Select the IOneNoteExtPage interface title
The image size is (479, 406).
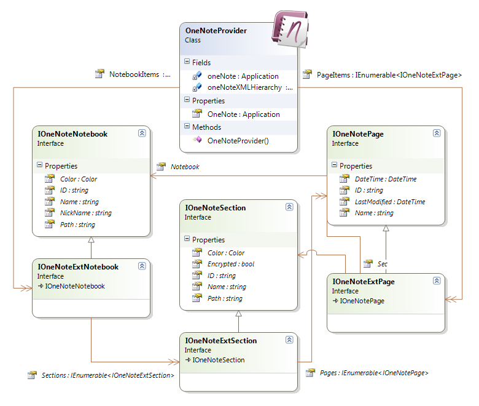tap(363, 282)
